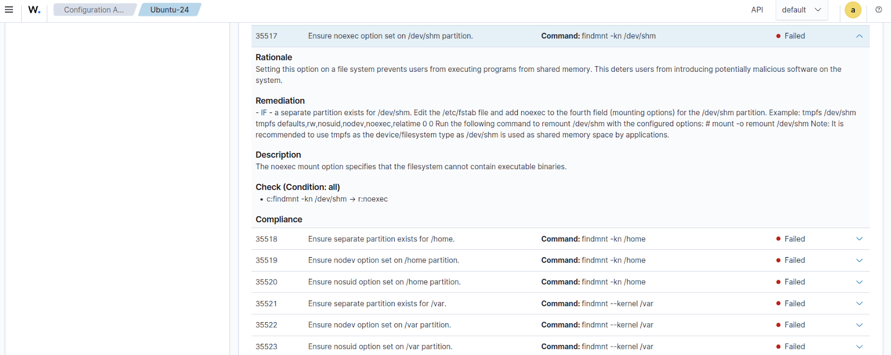Click command 'findmnt --kernel /var' in row 35522

618,325
